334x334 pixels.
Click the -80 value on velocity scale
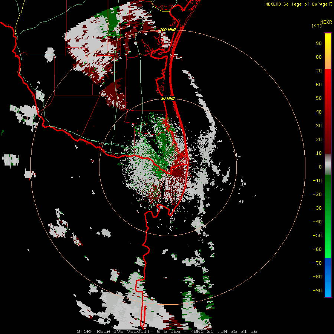click(x=317, y=277)
